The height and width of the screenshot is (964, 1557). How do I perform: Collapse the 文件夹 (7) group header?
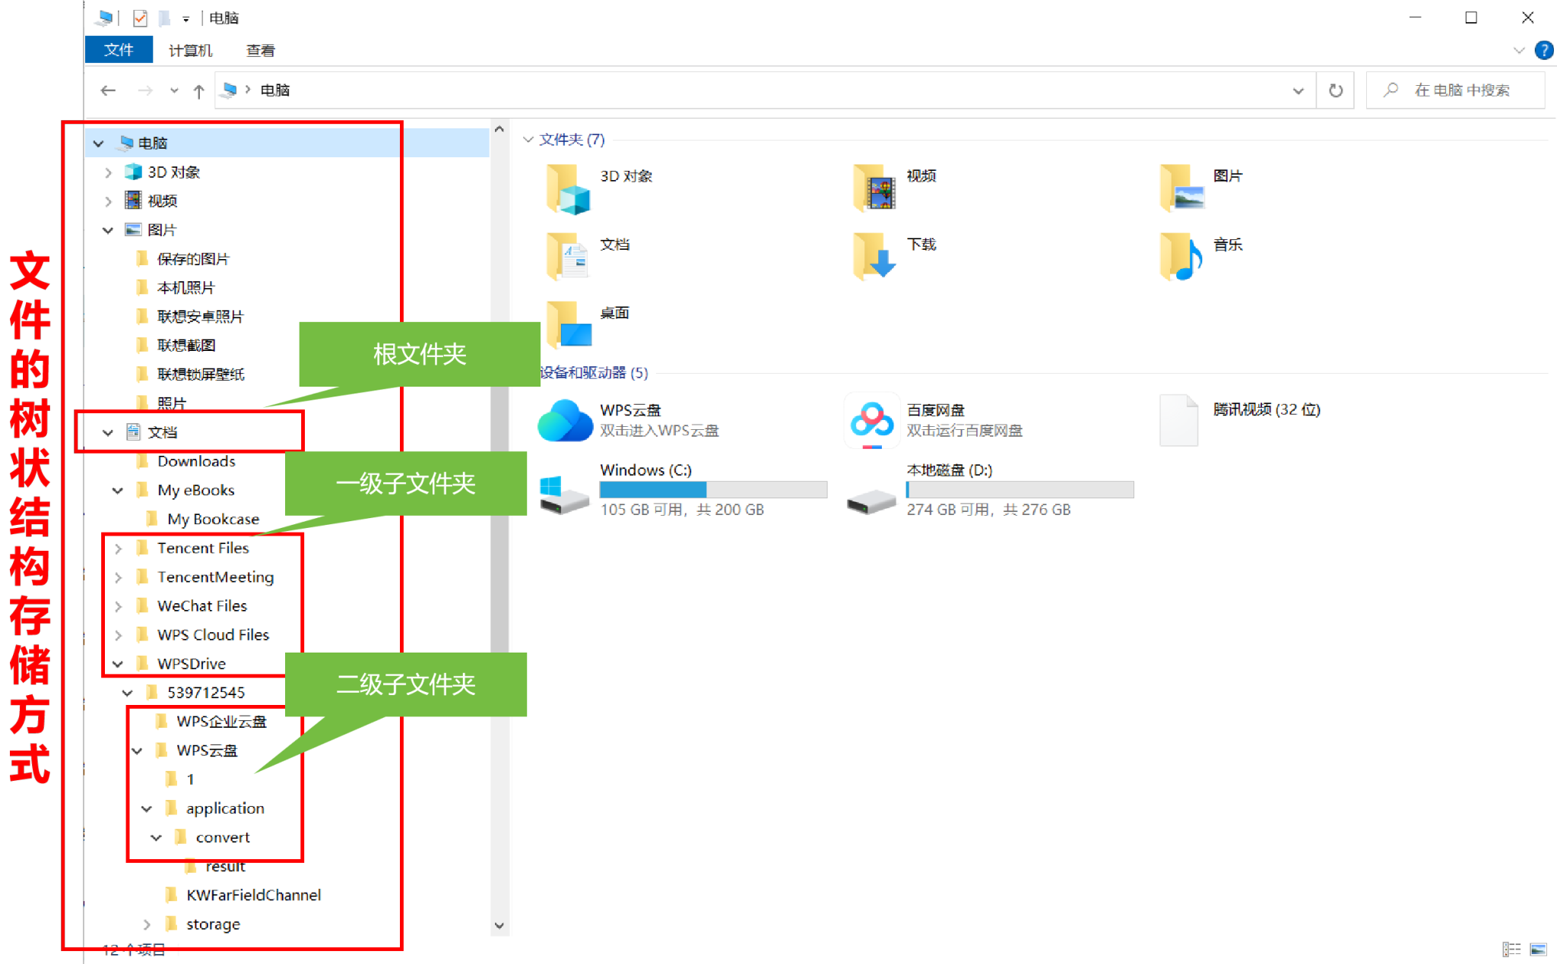(528, 140)
